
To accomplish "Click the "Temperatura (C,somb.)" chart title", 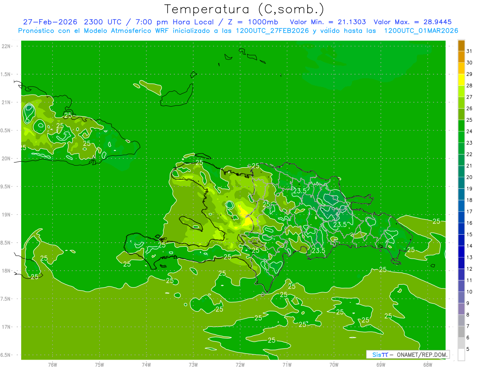I will coord(244,9).
